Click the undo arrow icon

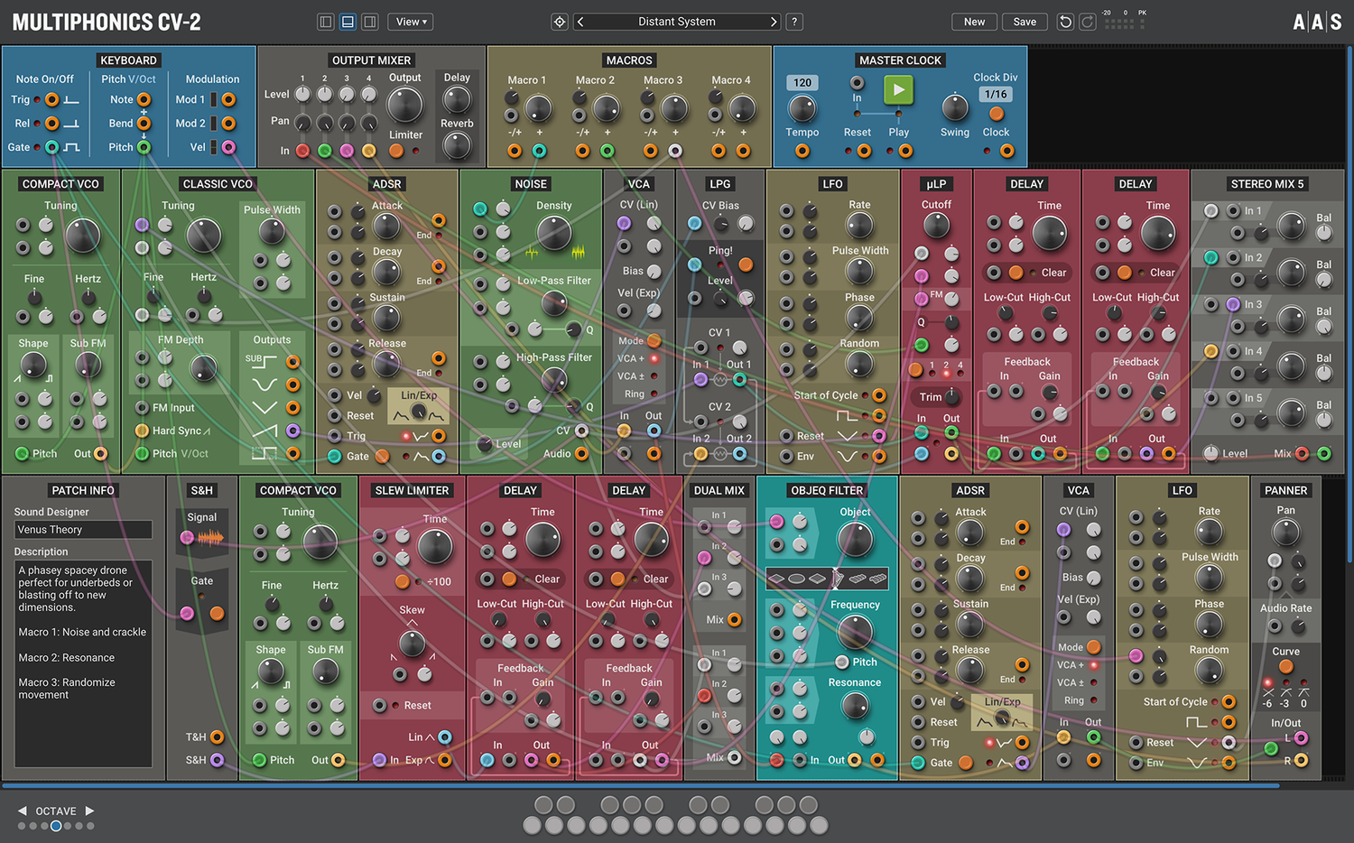(1065, 22)
